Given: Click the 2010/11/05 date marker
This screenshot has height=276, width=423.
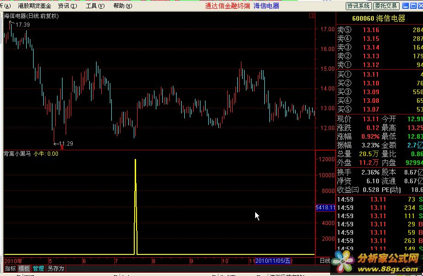Looking at the screenshot, I should coord(273,261).
